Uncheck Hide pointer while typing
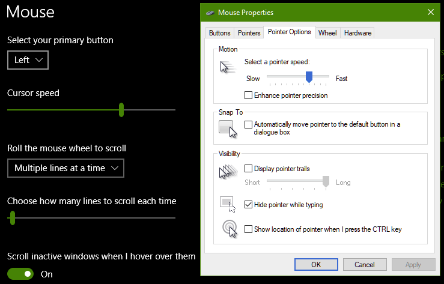This screenshot has height=284, width=444. click(x=248, y=205)
